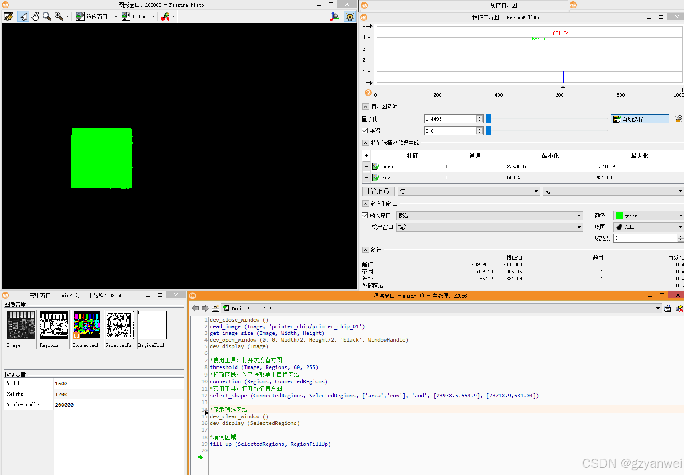Increase 量子化 value with spinner up arrow
Viewport: 684px width, 475px height.
479,117
